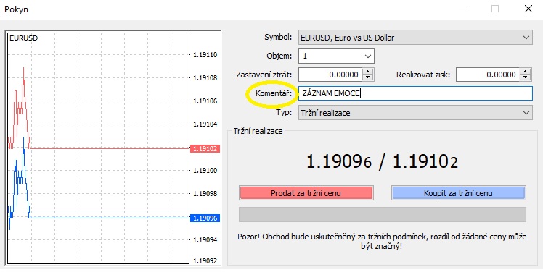Select the EURUSD symbol combo box text
The image size is (543, 272).
point(347,38)
